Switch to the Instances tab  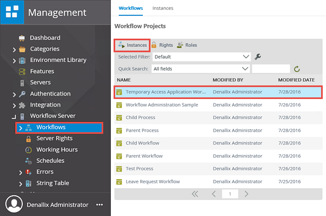pyautogui.click(x=163, y=8)
